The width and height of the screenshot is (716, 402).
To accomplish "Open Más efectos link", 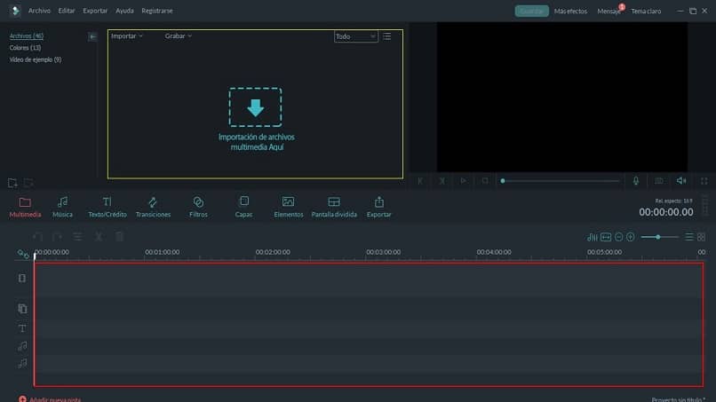I will tap(570, 11).
